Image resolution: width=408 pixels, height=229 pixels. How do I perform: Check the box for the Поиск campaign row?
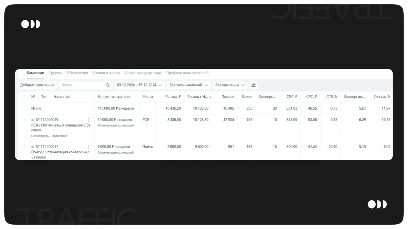point(23,147)
